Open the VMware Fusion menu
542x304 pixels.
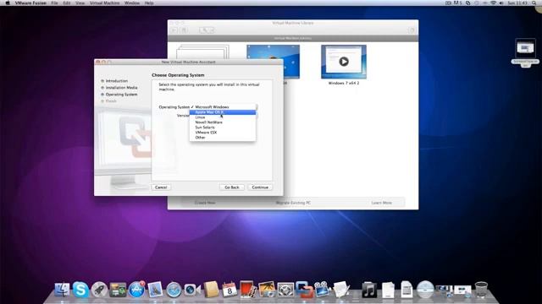(x=30, y=3)
